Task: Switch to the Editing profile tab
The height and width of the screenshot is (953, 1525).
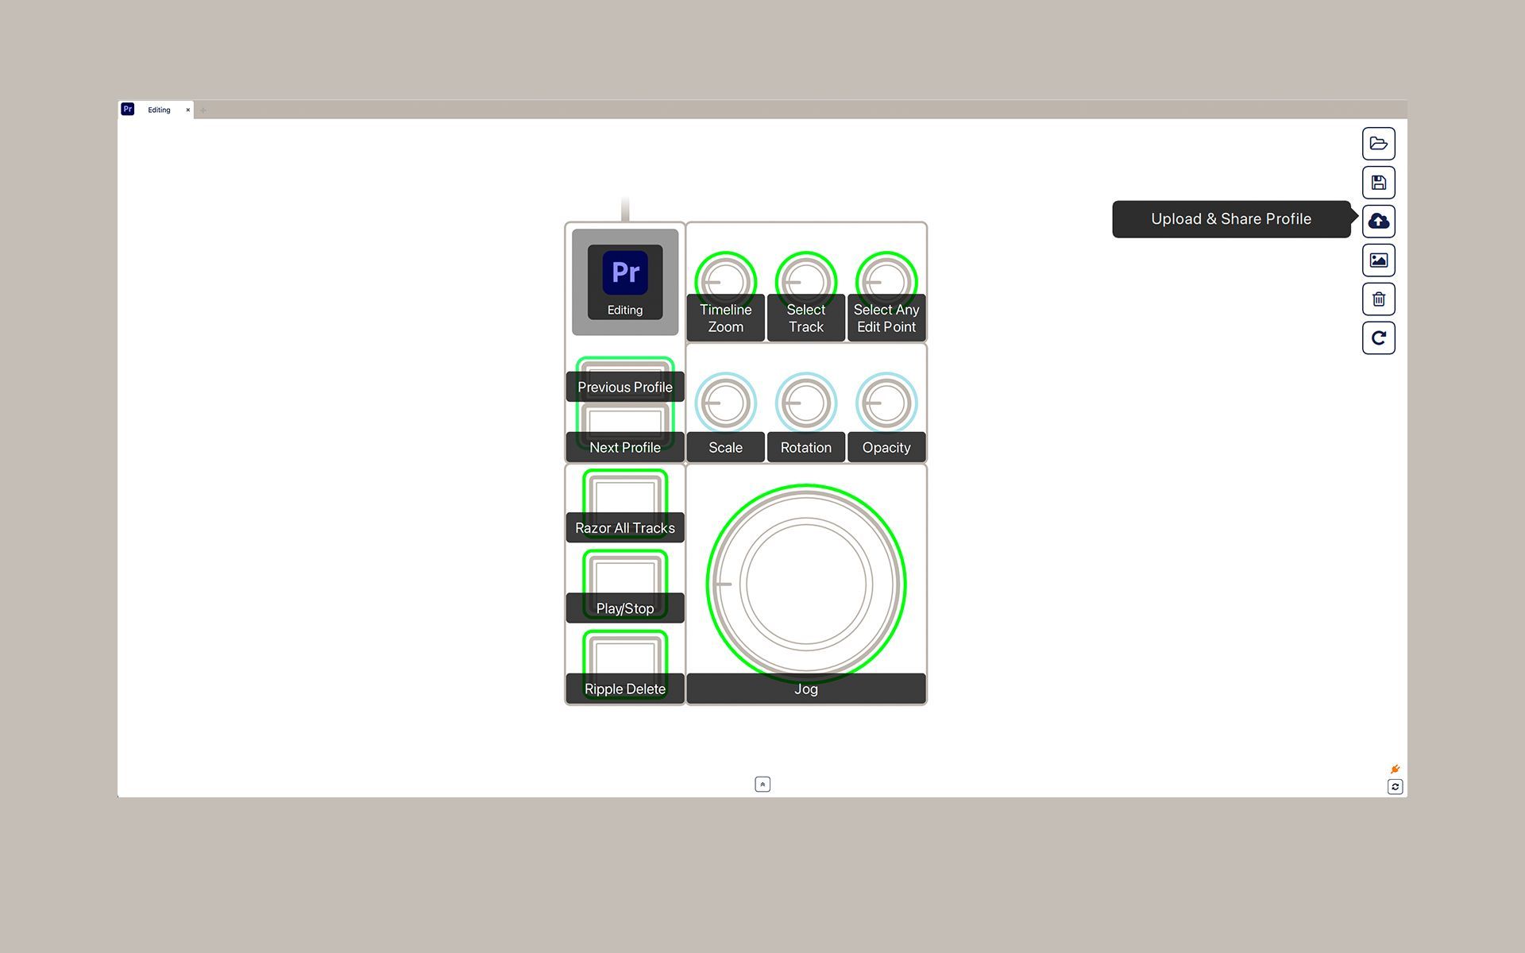Action: point(159,110)
